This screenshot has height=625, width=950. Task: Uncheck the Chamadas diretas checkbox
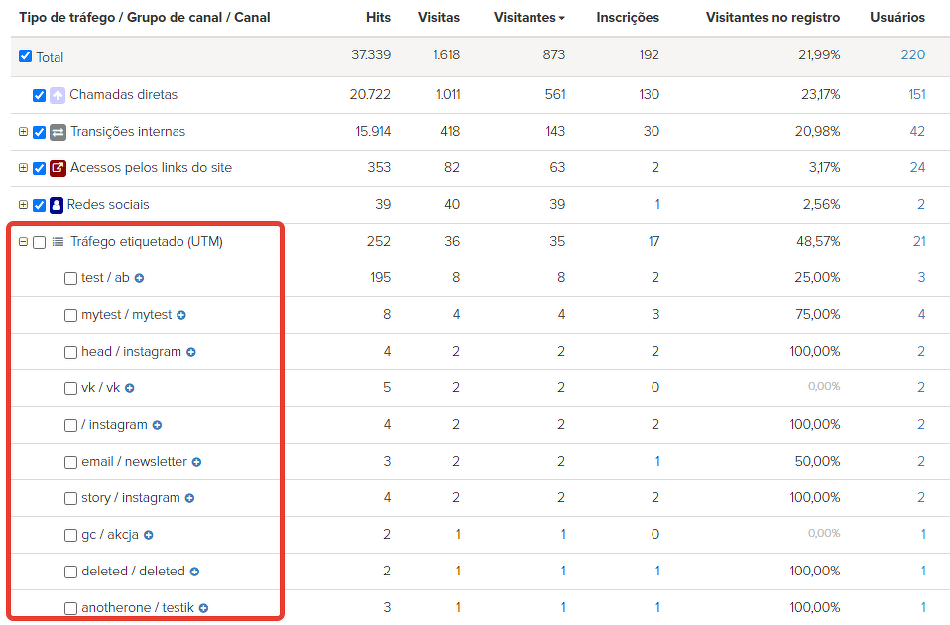pos(39,95)
